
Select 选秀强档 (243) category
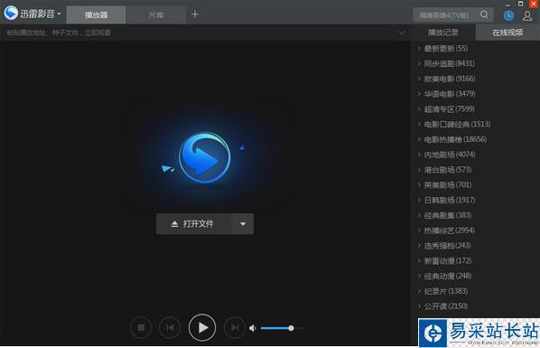point(448,246)
